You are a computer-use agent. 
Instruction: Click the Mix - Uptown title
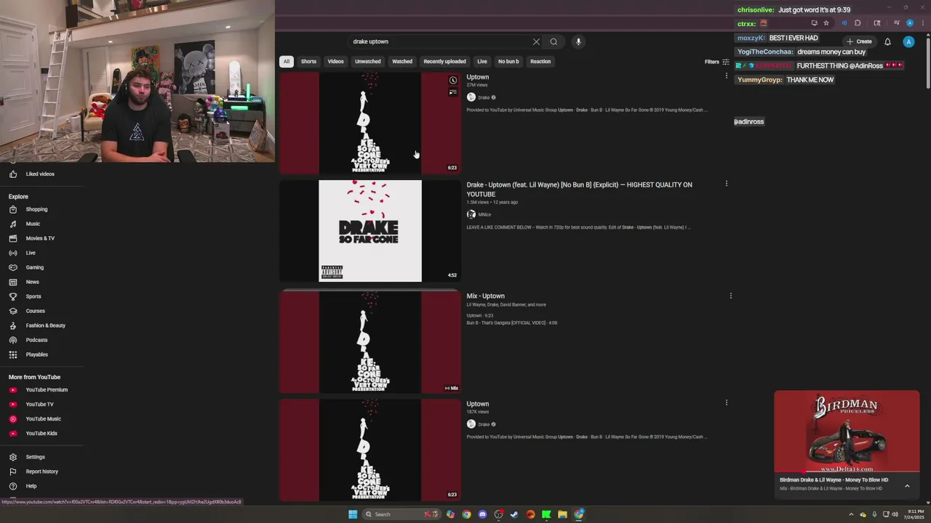click(485, 296)
